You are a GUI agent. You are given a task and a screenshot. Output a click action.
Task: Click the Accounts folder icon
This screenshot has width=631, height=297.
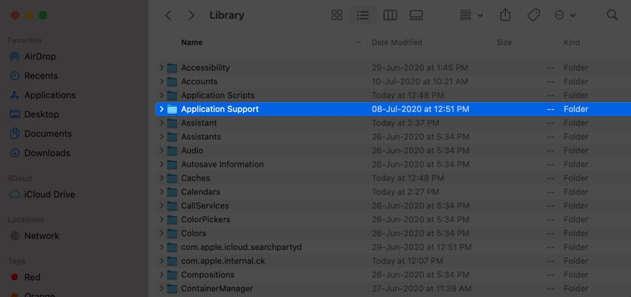tap(172, 82)
